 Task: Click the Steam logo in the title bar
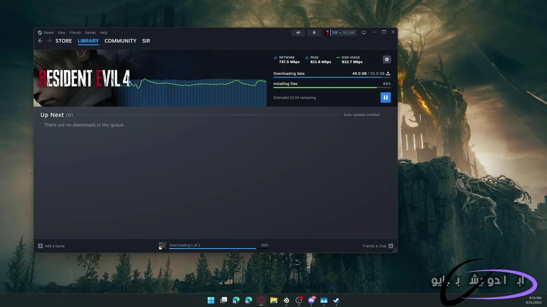pyautogui.click(x=40, y=32)
